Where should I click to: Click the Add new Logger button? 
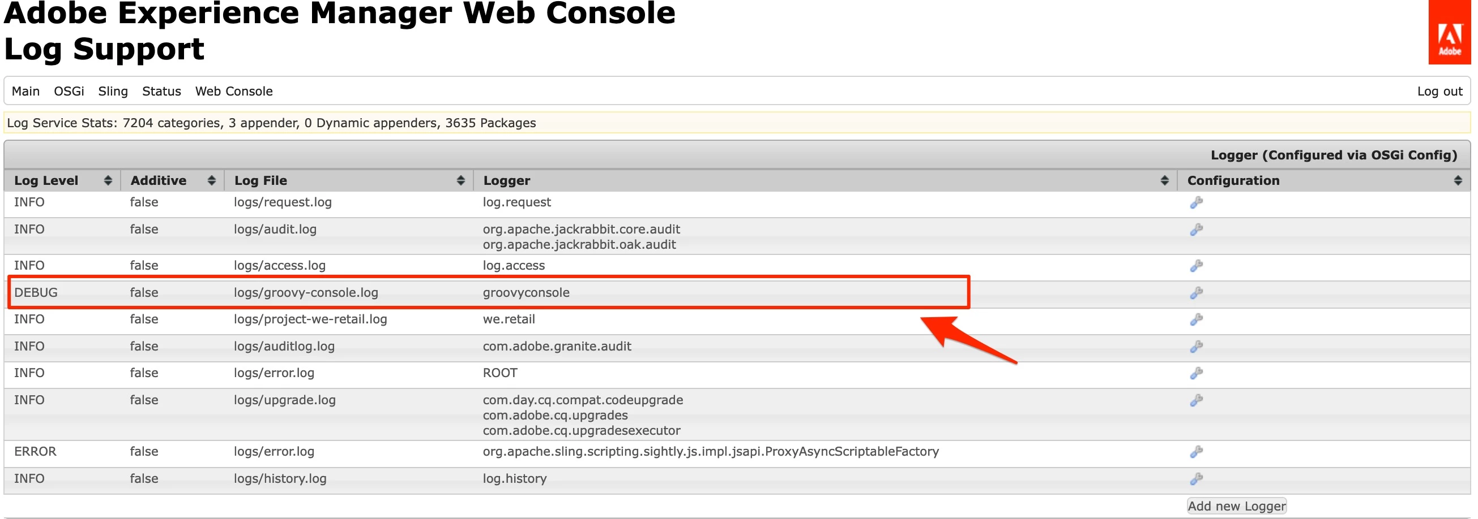click(1236, 506)
